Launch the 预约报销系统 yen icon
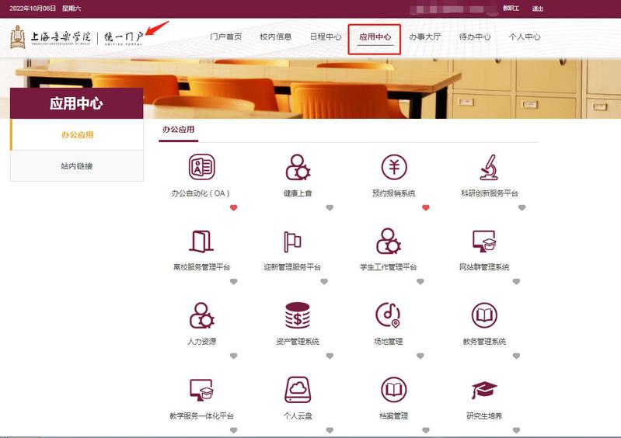The width and height of the screenshot is (621, 438). coord(394,167)
